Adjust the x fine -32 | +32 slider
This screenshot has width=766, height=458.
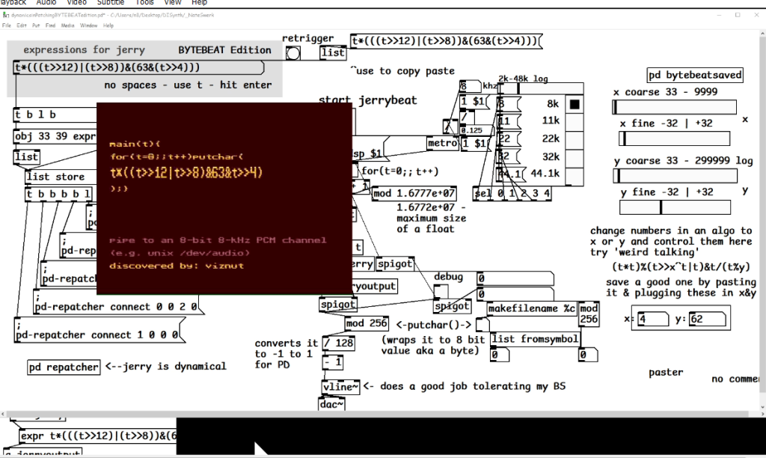[x=674, y=138]
